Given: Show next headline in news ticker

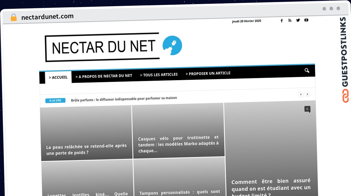Looking at the screenshot, I should click(x=307, y=94).
